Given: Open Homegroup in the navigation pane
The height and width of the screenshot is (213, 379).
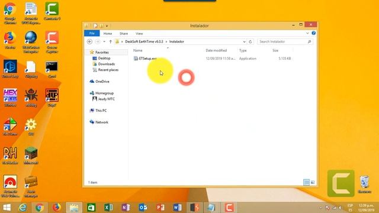Looking at the screenshot, I should [104, 93].
